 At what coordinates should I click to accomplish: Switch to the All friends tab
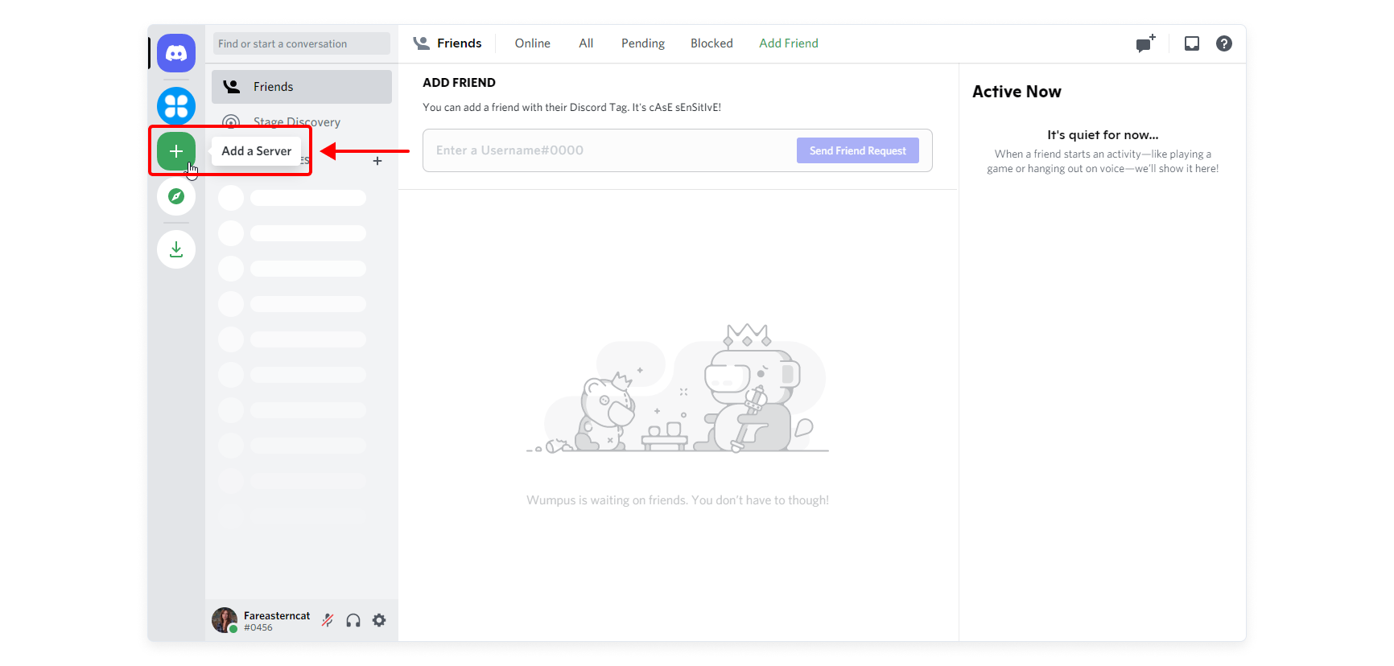[586, 43]
